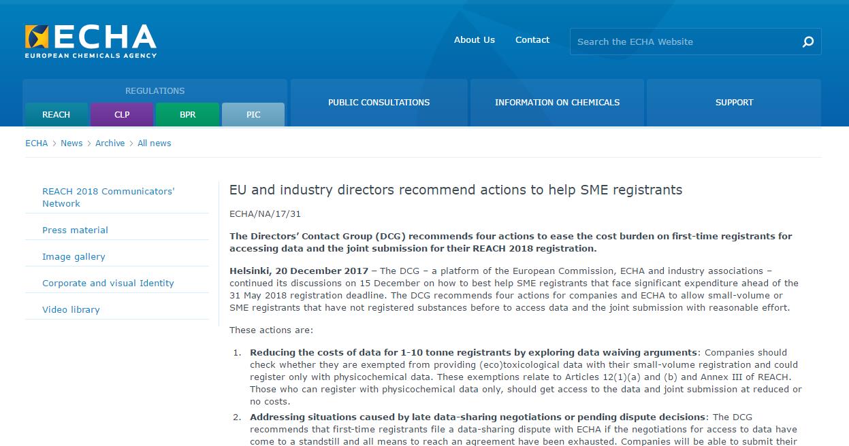Screen dimensions: 849x446
Task: Select the PIC regulation tab
Action: pyautogui.click(x=253, y=115)
